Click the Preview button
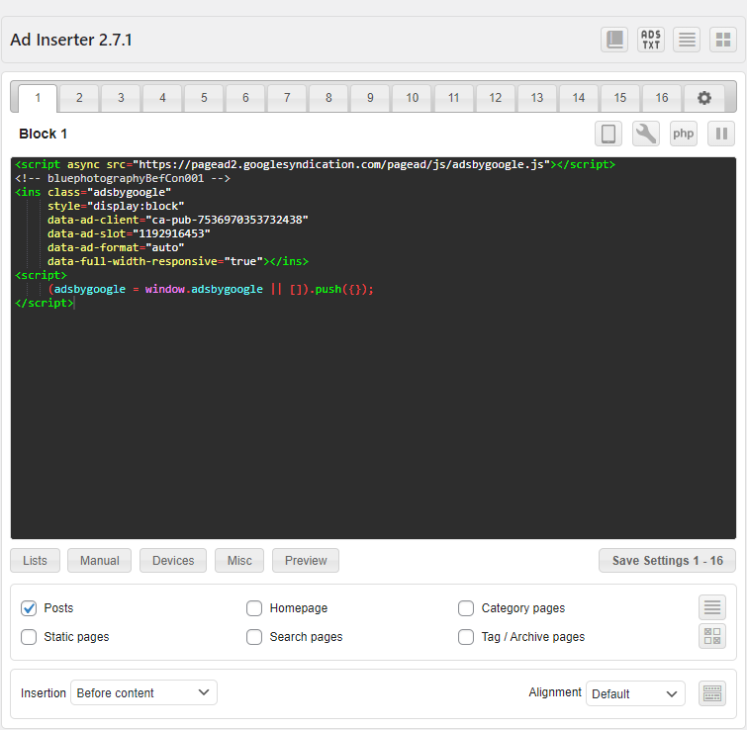 click(x=306, y=561)
